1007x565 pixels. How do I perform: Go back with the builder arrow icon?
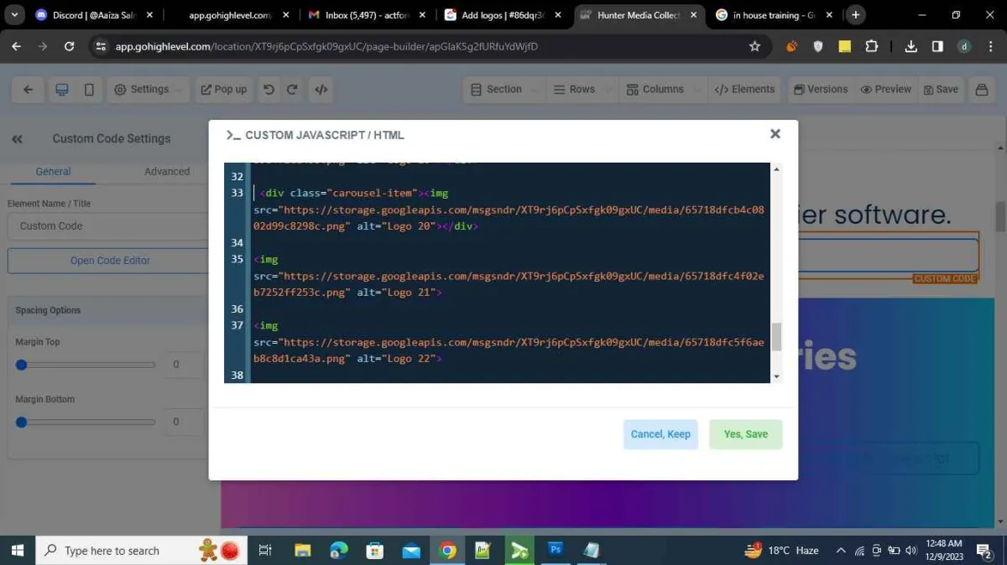(x=28, y=90)
